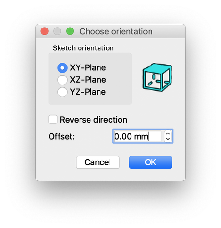The image size is (221, 228).
Task: Choose the XZ-Plane radio option
Action: point(62,80)
